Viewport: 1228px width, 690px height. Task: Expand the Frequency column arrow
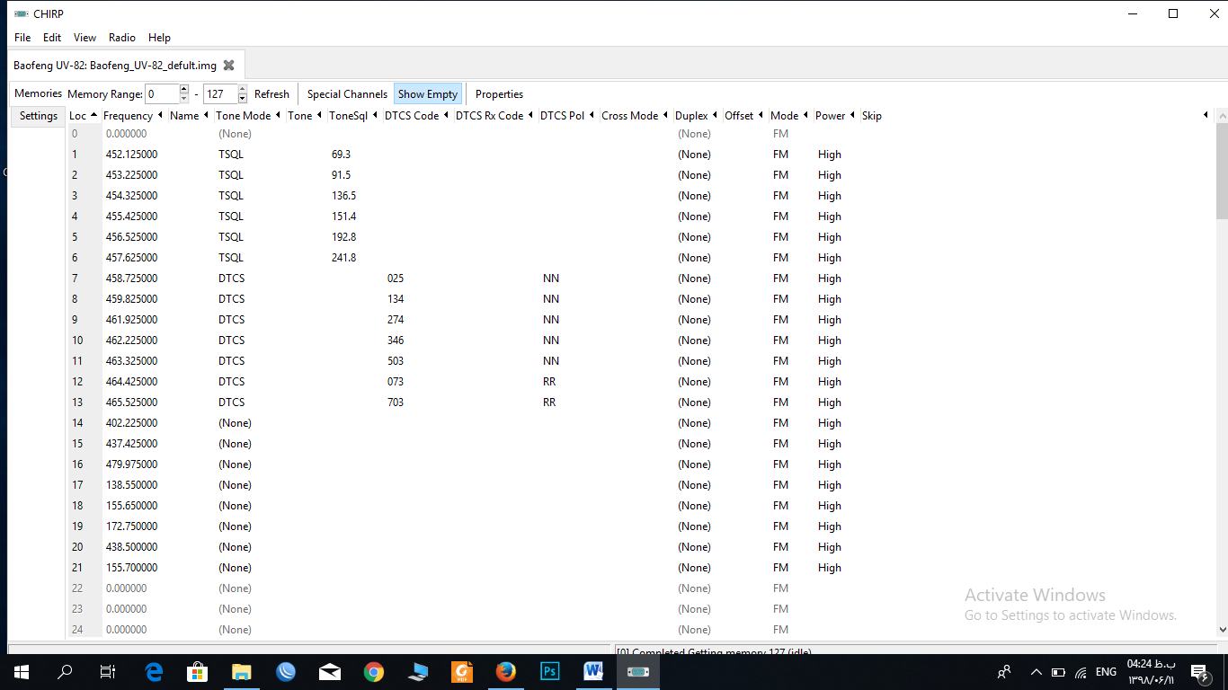tap(160, 115)
